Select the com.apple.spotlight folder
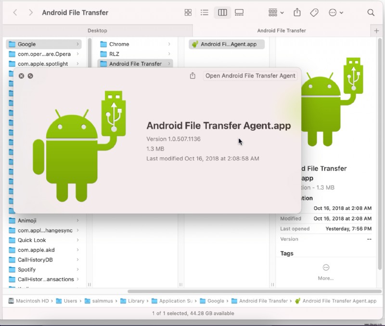 click(44, 64)
